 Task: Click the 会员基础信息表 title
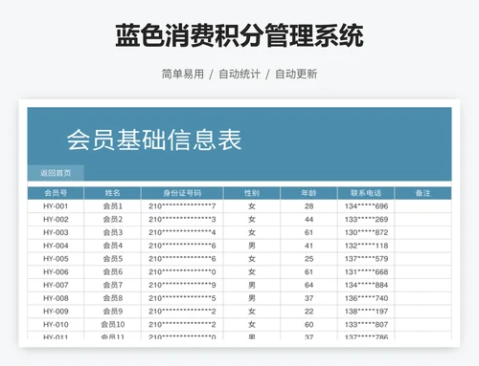(154, 140)
